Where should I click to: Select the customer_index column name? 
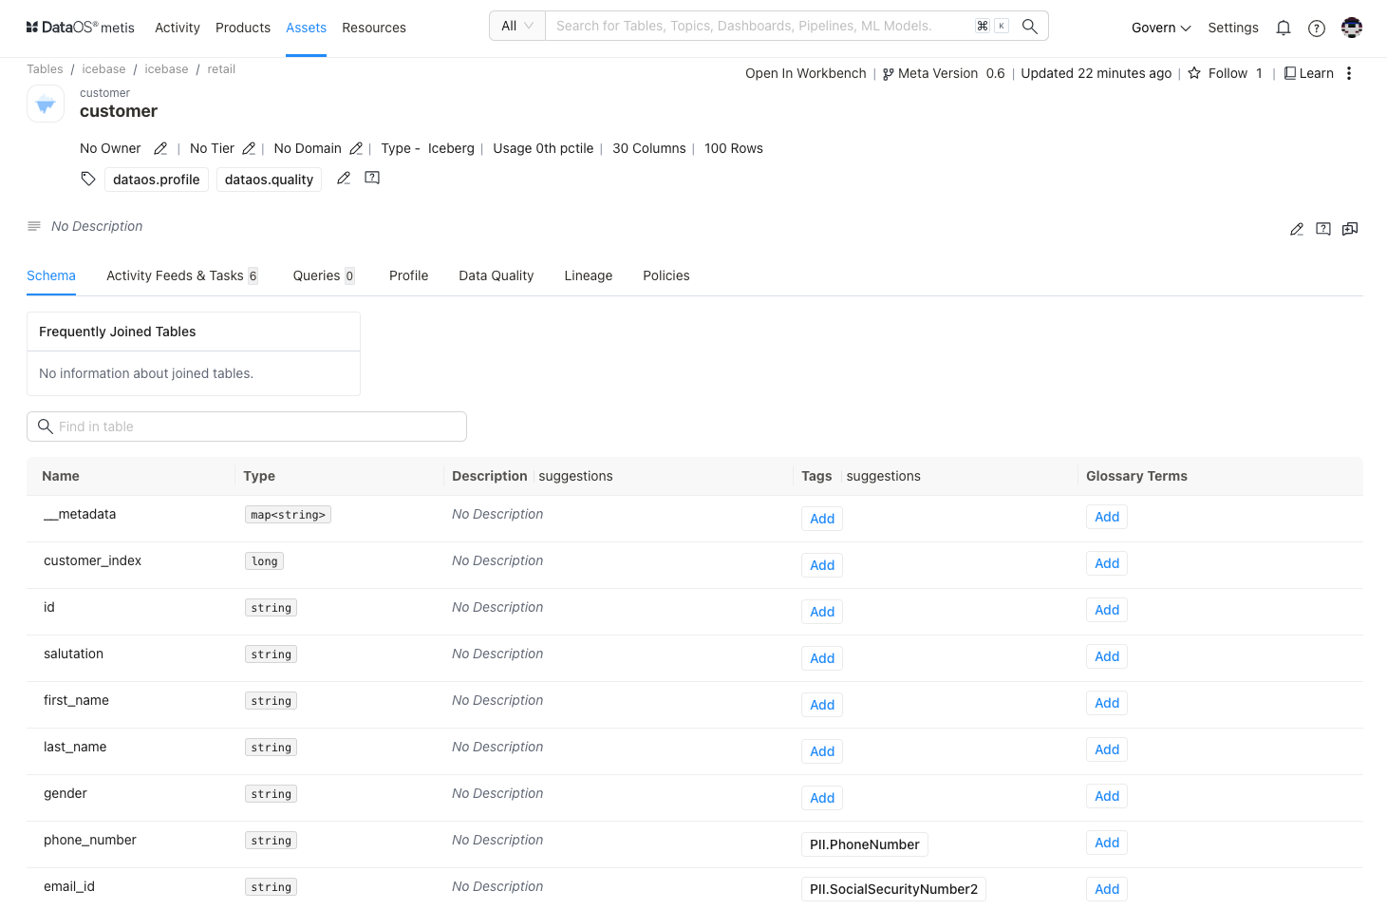(x=92, y=560)
